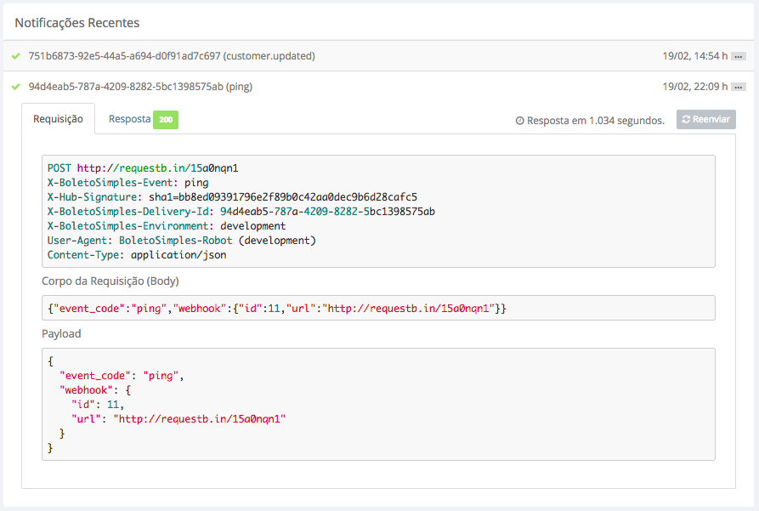This screenshot has height=511, width=759.
Task: Open ellipsis menu for 22:09 notification
Action: pyautogui.click(x=739, y=88)
